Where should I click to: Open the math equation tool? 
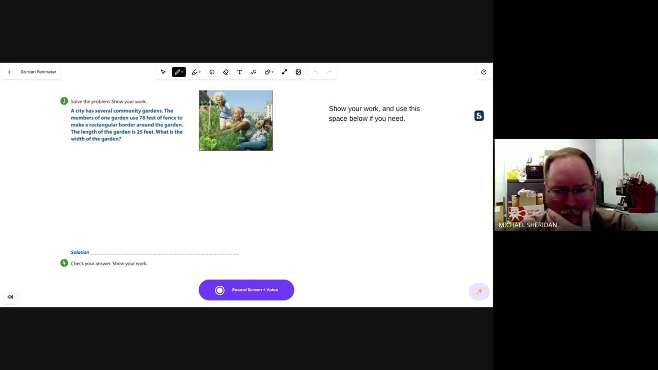coord(253,72)
